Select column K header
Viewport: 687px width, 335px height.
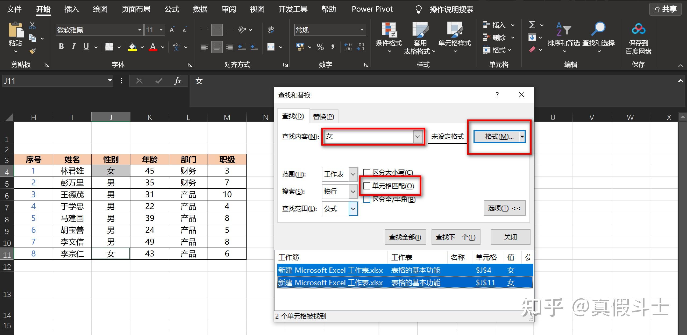(149, 117)
